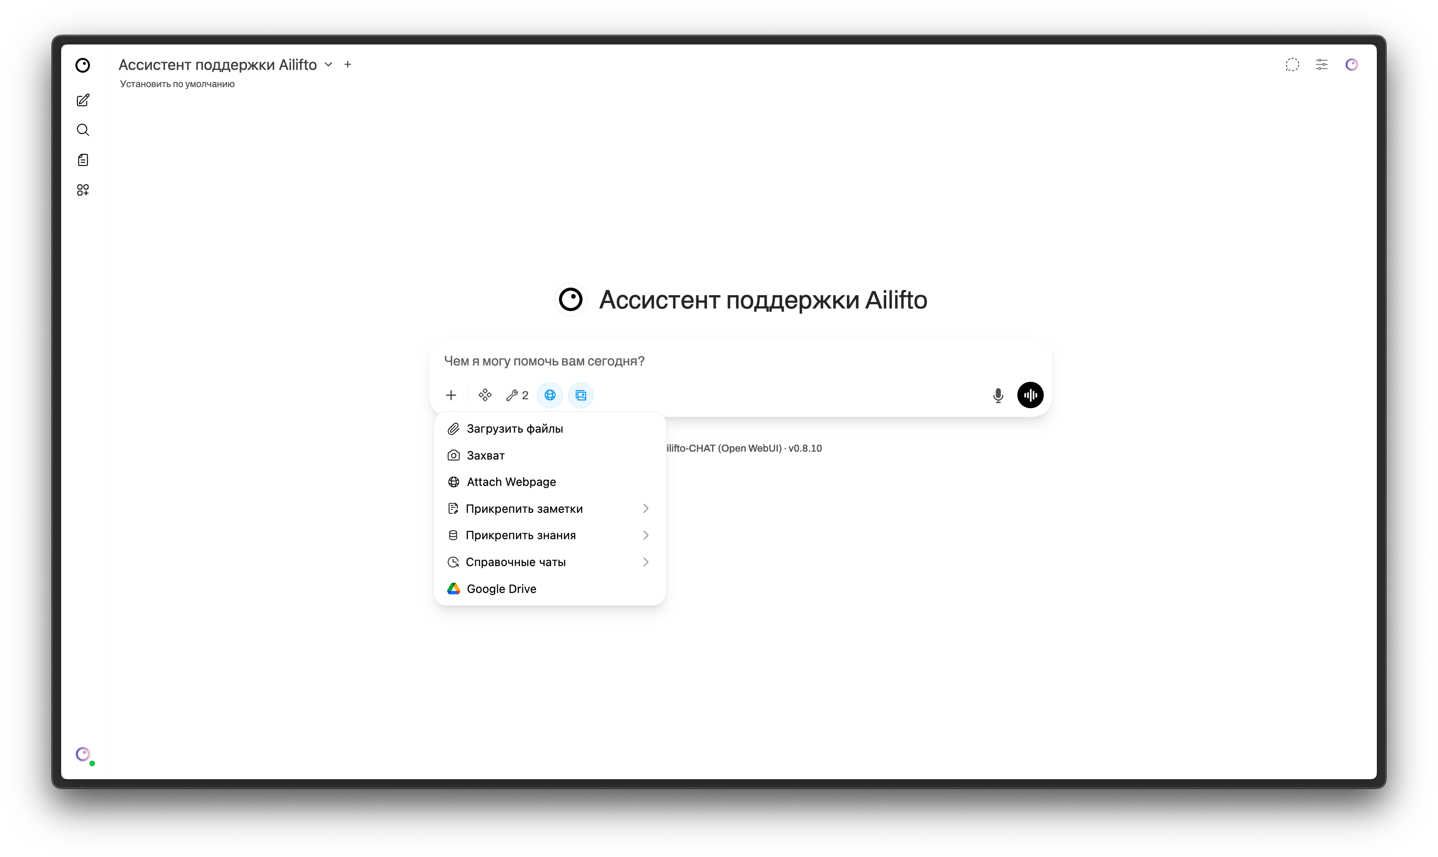
Task: Toggle the web search globe off
Action: pos(549,395)
